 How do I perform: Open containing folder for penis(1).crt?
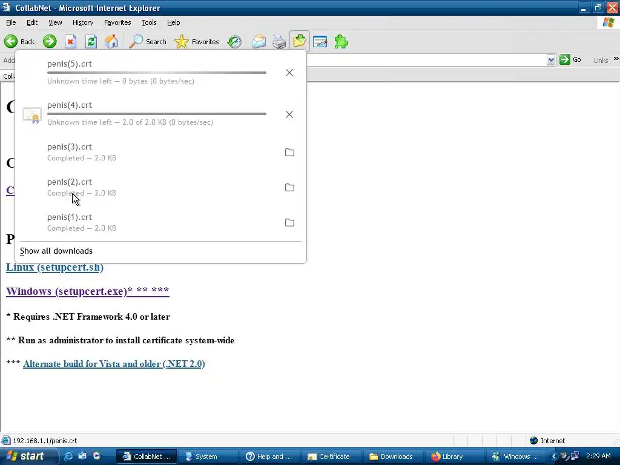[x=289, y=223]
